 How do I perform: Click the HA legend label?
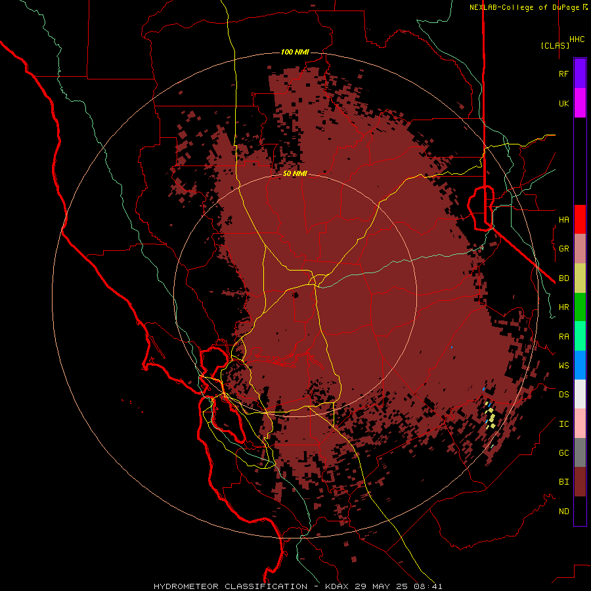point(563,220)
